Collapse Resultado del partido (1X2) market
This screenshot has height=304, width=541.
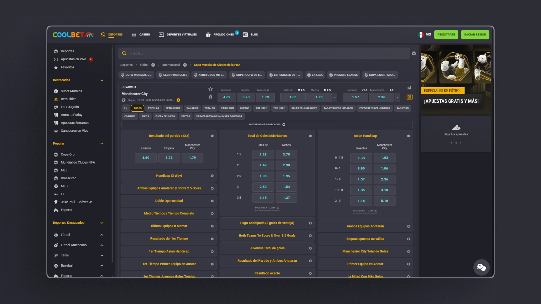pyautogui.click(x=212, y=136)
